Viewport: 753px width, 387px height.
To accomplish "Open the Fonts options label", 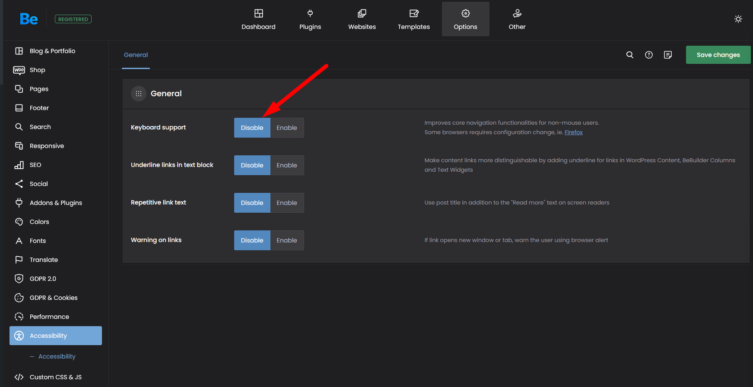I will 38,241.
